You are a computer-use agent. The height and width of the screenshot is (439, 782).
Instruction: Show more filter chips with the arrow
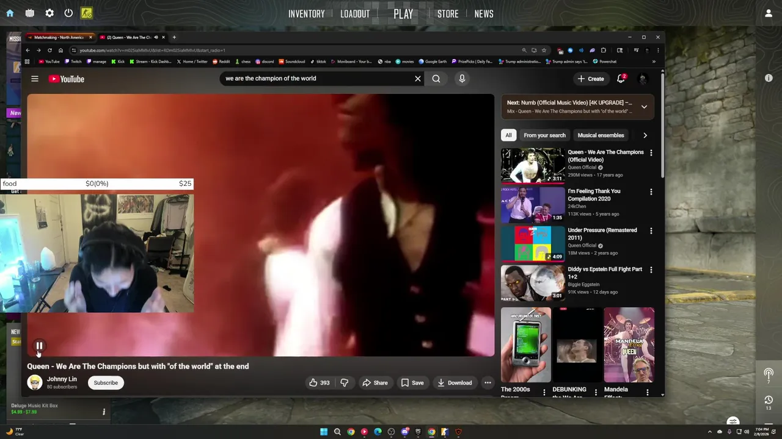point(645,135)
